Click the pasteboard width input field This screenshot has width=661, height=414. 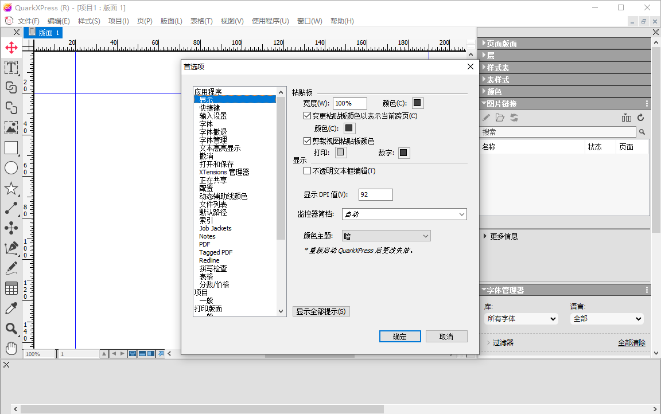(350, 103)
